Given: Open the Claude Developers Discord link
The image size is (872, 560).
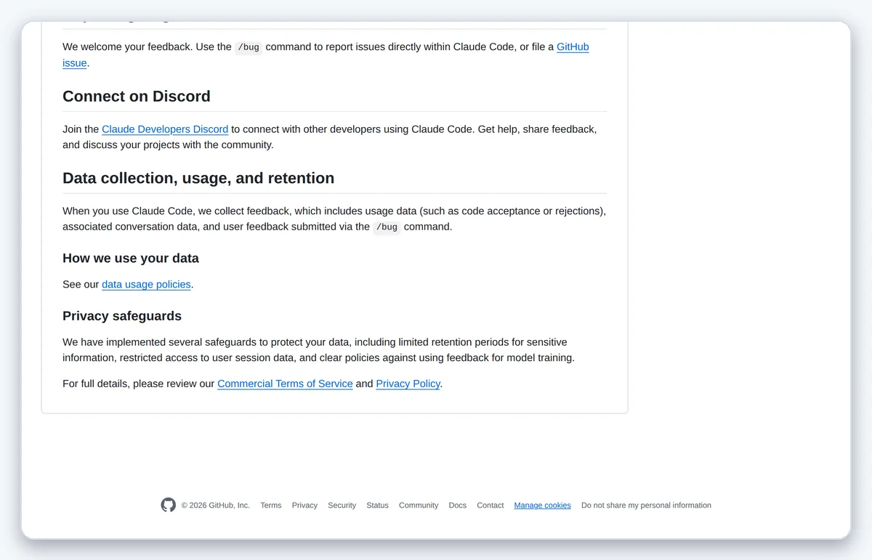Looking at the screenshot, I should pyautogui.click(x=165, y=129).
